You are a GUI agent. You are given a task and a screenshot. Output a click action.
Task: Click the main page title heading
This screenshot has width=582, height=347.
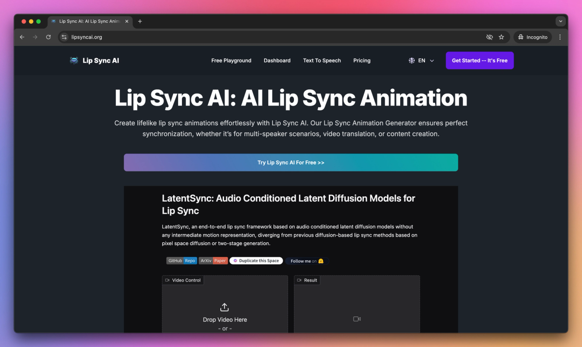click(x=291, y=98)
